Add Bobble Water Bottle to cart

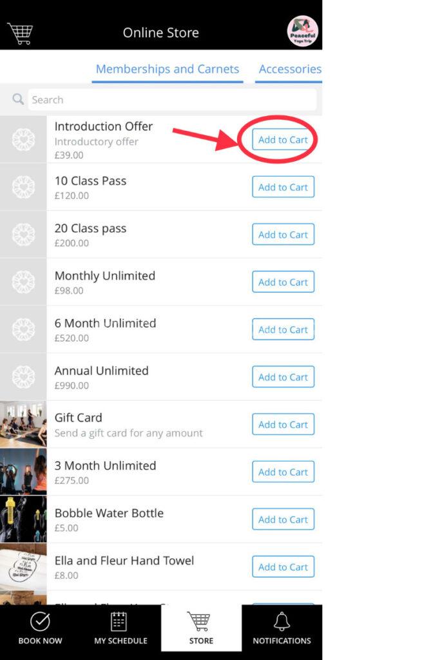pos(283,519)
